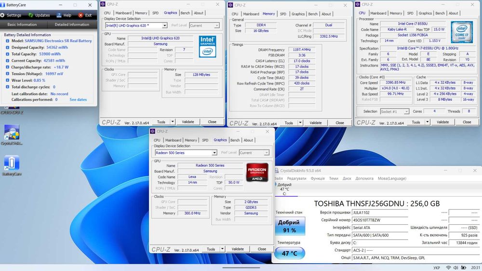The height and width of the screenshot is (271, 482).
Task: Click the taskbar clock showing 20:31
Action: 475,268
